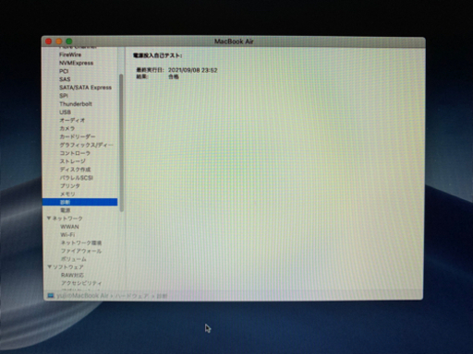Choose the Thunderbolt entry
473x354 pixels.
(76, 104)
